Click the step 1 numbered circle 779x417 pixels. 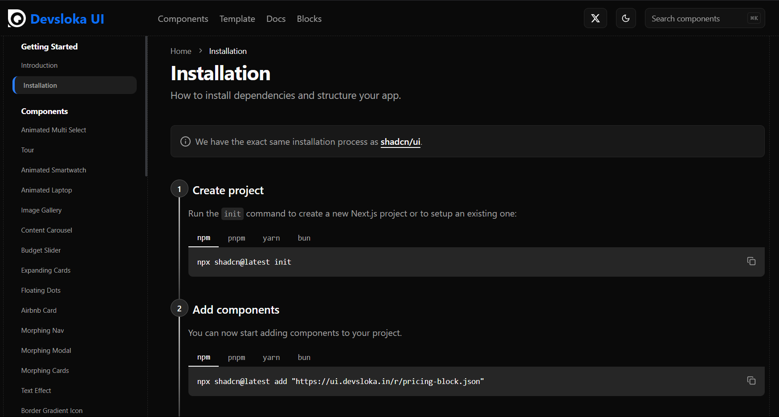tap(179, 188)
